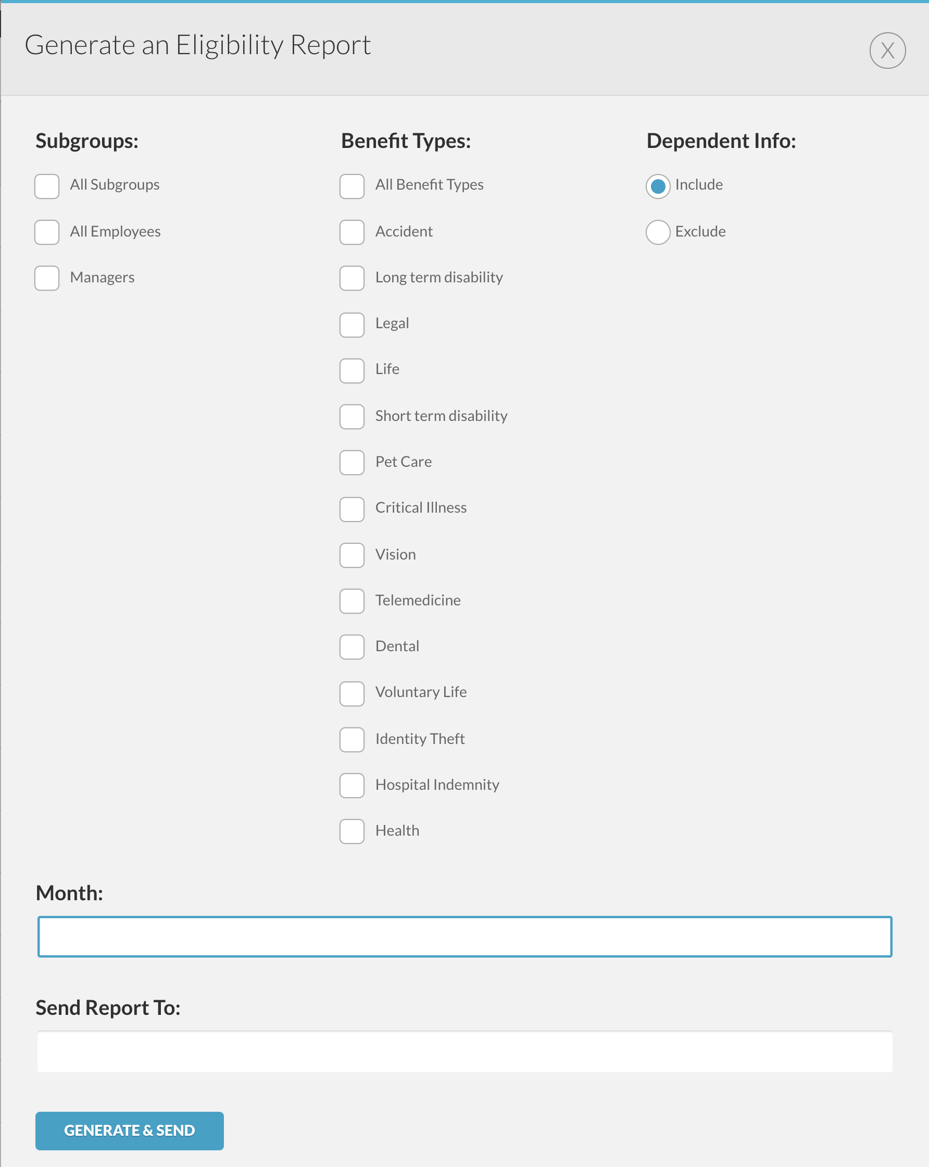This screenshot has height=1167, width=929.
Task: Check Critical Illness benefit type
Action: 352,510
